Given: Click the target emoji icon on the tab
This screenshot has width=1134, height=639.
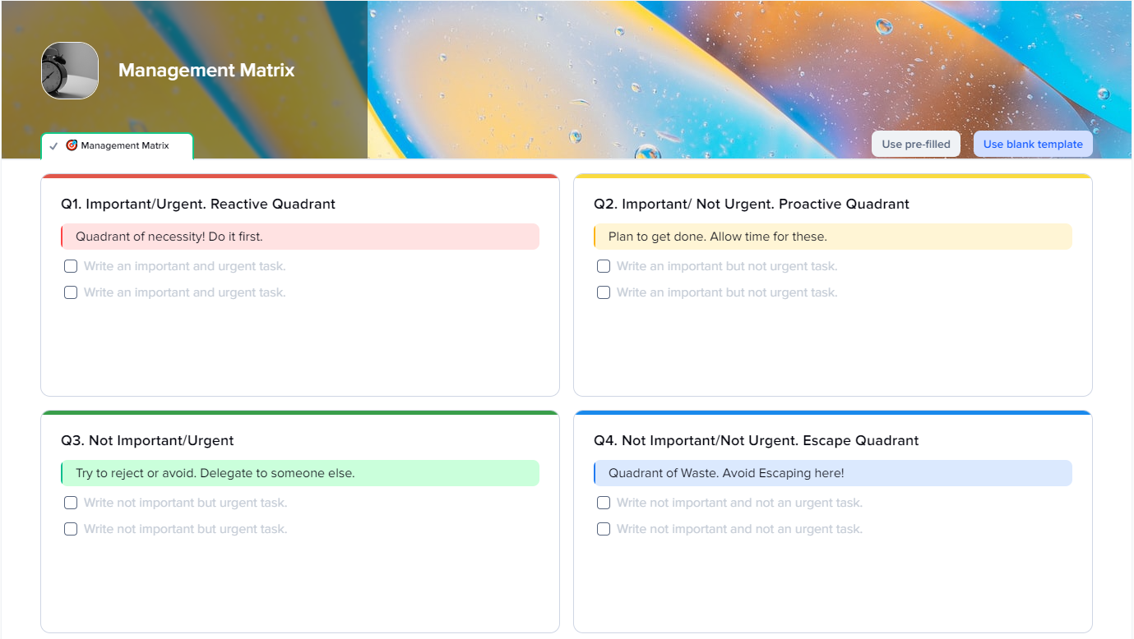Looking at the screenshot, I should [72, 145].
